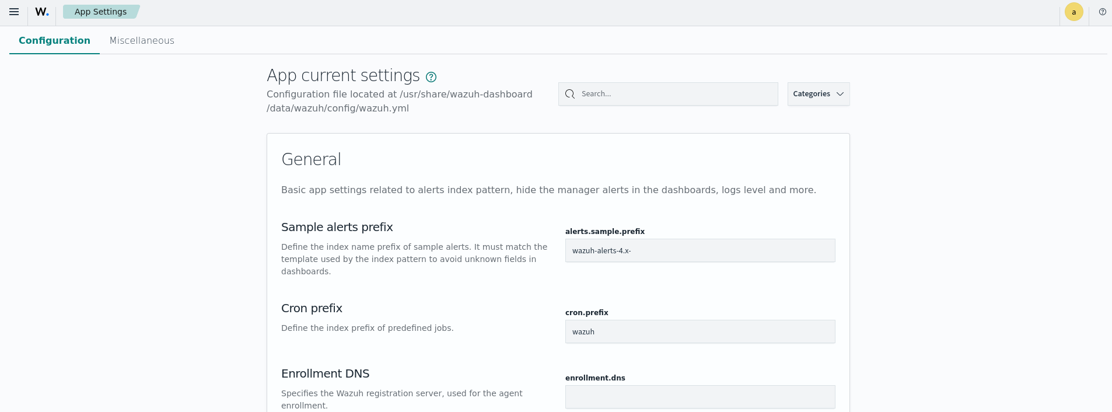Click the cron.prefix field label
1112x412 pixels.
pyautogui.click(x=586, y=312)
